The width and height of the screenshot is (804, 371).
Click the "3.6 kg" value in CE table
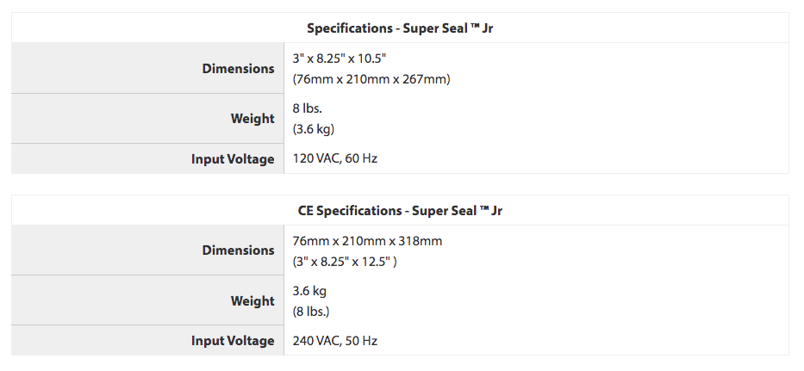tap(309, 291)
